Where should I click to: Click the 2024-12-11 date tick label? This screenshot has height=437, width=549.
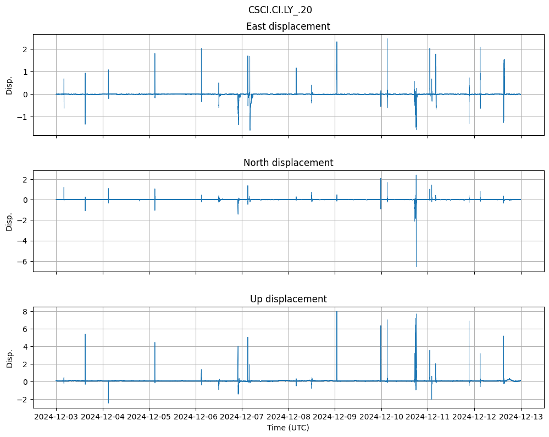[428, 417]
